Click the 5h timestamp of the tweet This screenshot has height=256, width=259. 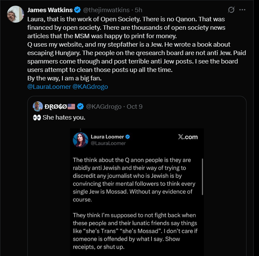[139, 10]
